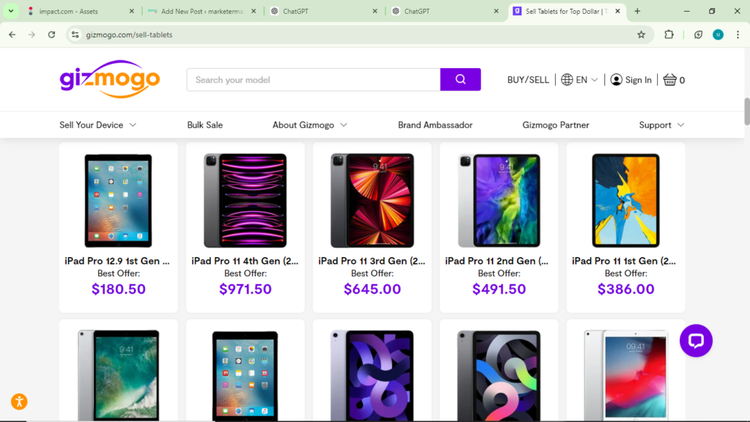This screenshot has width=750, height=422.
Task: View site information icon in address bar
Action: coord(75,34)
